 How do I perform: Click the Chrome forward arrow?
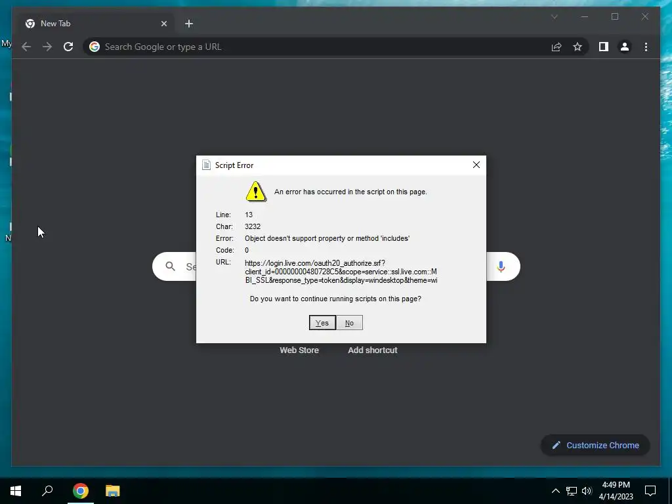[47, 47]
